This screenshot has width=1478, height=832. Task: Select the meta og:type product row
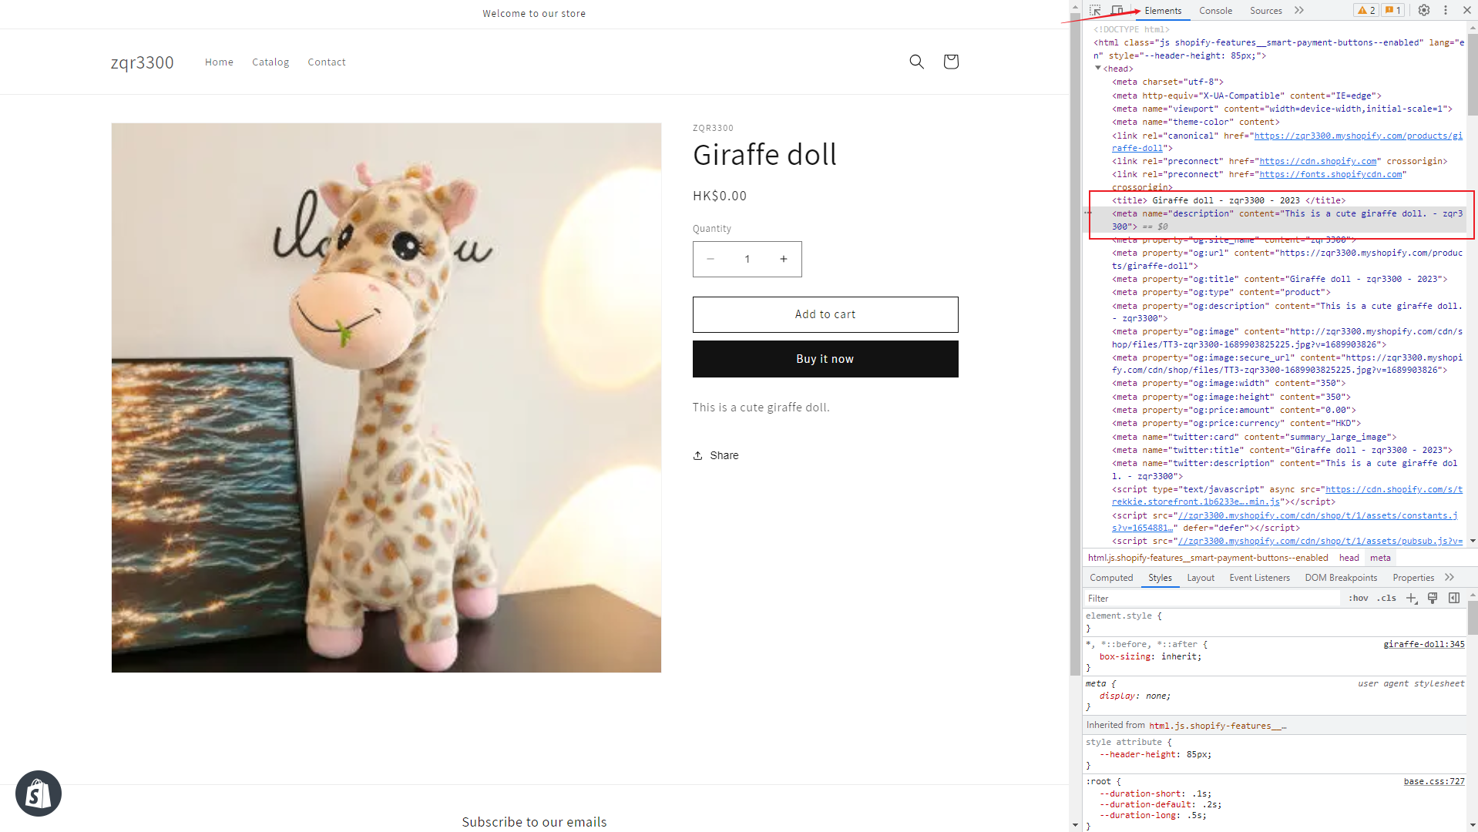(1221, 292)
